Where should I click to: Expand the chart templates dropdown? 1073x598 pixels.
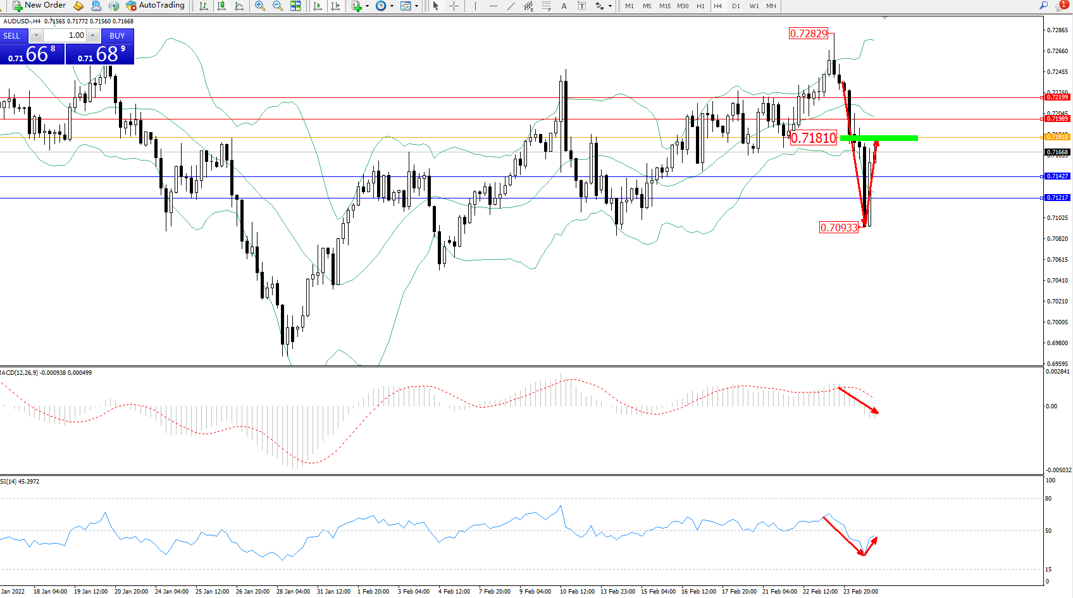[x=416, y=6]
